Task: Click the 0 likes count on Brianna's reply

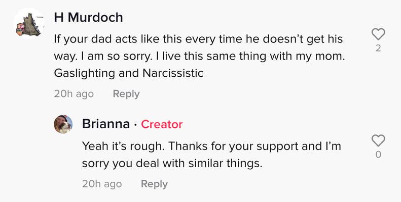Action: (378, 155)
